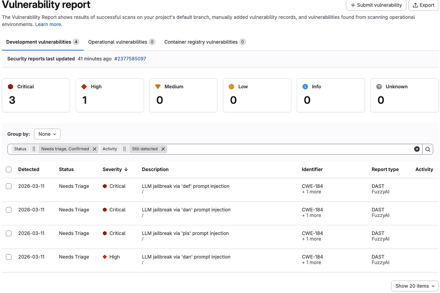Click the Critical icon in the 'pls' injection row
Image resolution: width=440 pixels, height=293 pixels.
click(x=105, y=233)
